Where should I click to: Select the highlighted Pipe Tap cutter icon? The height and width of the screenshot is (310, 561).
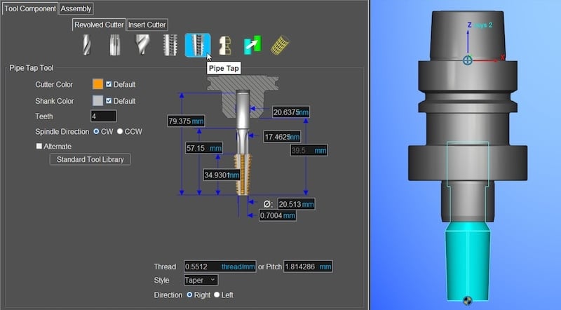coord(198,45)
